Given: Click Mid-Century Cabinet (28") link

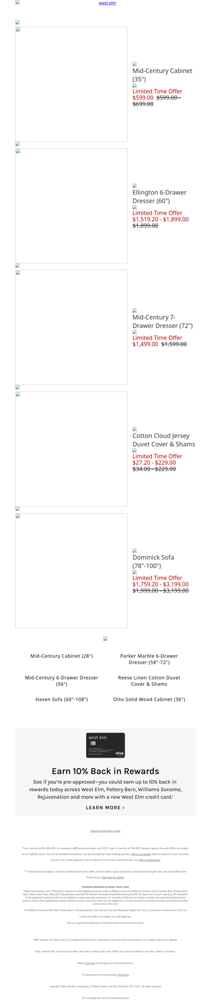Looking at the screenshot, I should (x=62, y=656).
